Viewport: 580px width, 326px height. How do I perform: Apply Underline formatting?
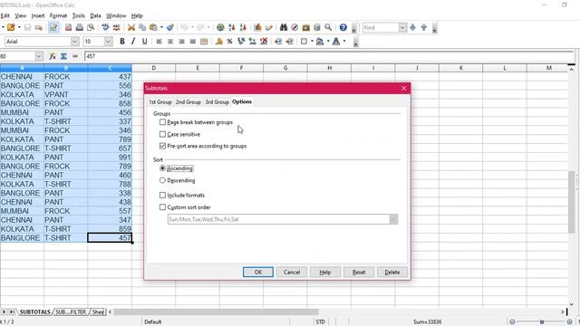point(144,42)
